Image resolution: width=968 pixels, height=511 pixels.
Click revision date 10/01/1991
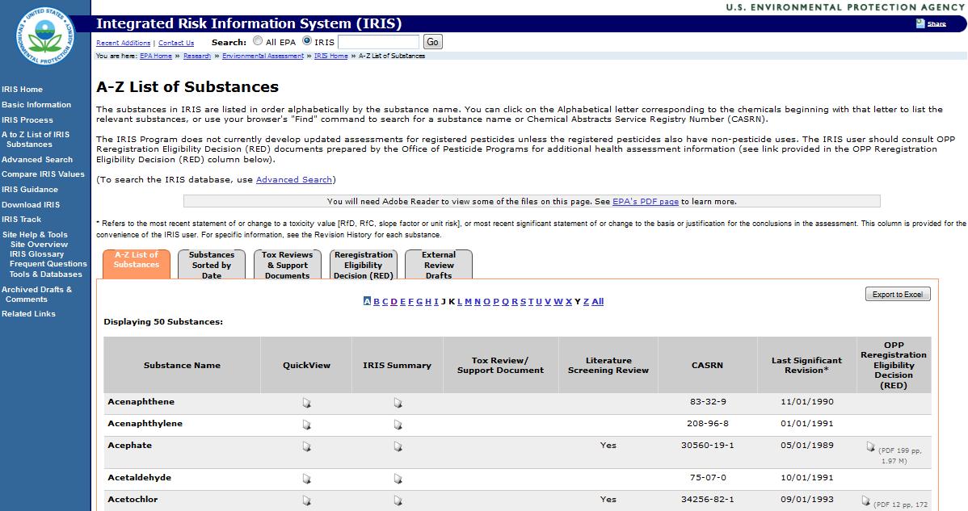point(807,478)
